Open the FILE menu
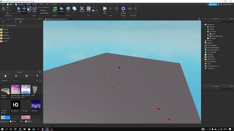234x131 pixels. [3, 4]
